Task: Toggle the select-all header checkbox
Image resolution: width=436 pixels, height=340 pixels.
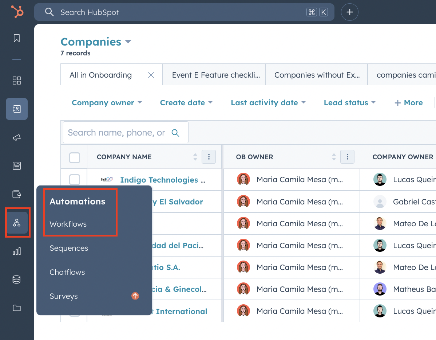Action: [x=75, y=157]
